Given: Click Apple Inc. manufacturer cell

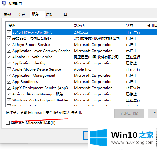Looking at the screenshot, I should [82, 69].
